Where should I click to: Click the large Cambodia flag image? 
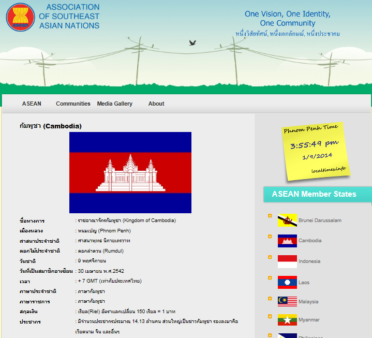pos(130,172)
